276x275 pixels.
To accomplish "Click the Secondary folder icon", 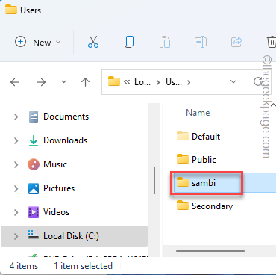I will (x=183, y=206).
